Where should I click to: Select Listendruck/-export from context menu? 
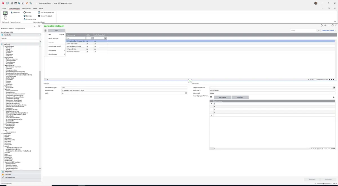pyautogui.click(x=55, y=46)
